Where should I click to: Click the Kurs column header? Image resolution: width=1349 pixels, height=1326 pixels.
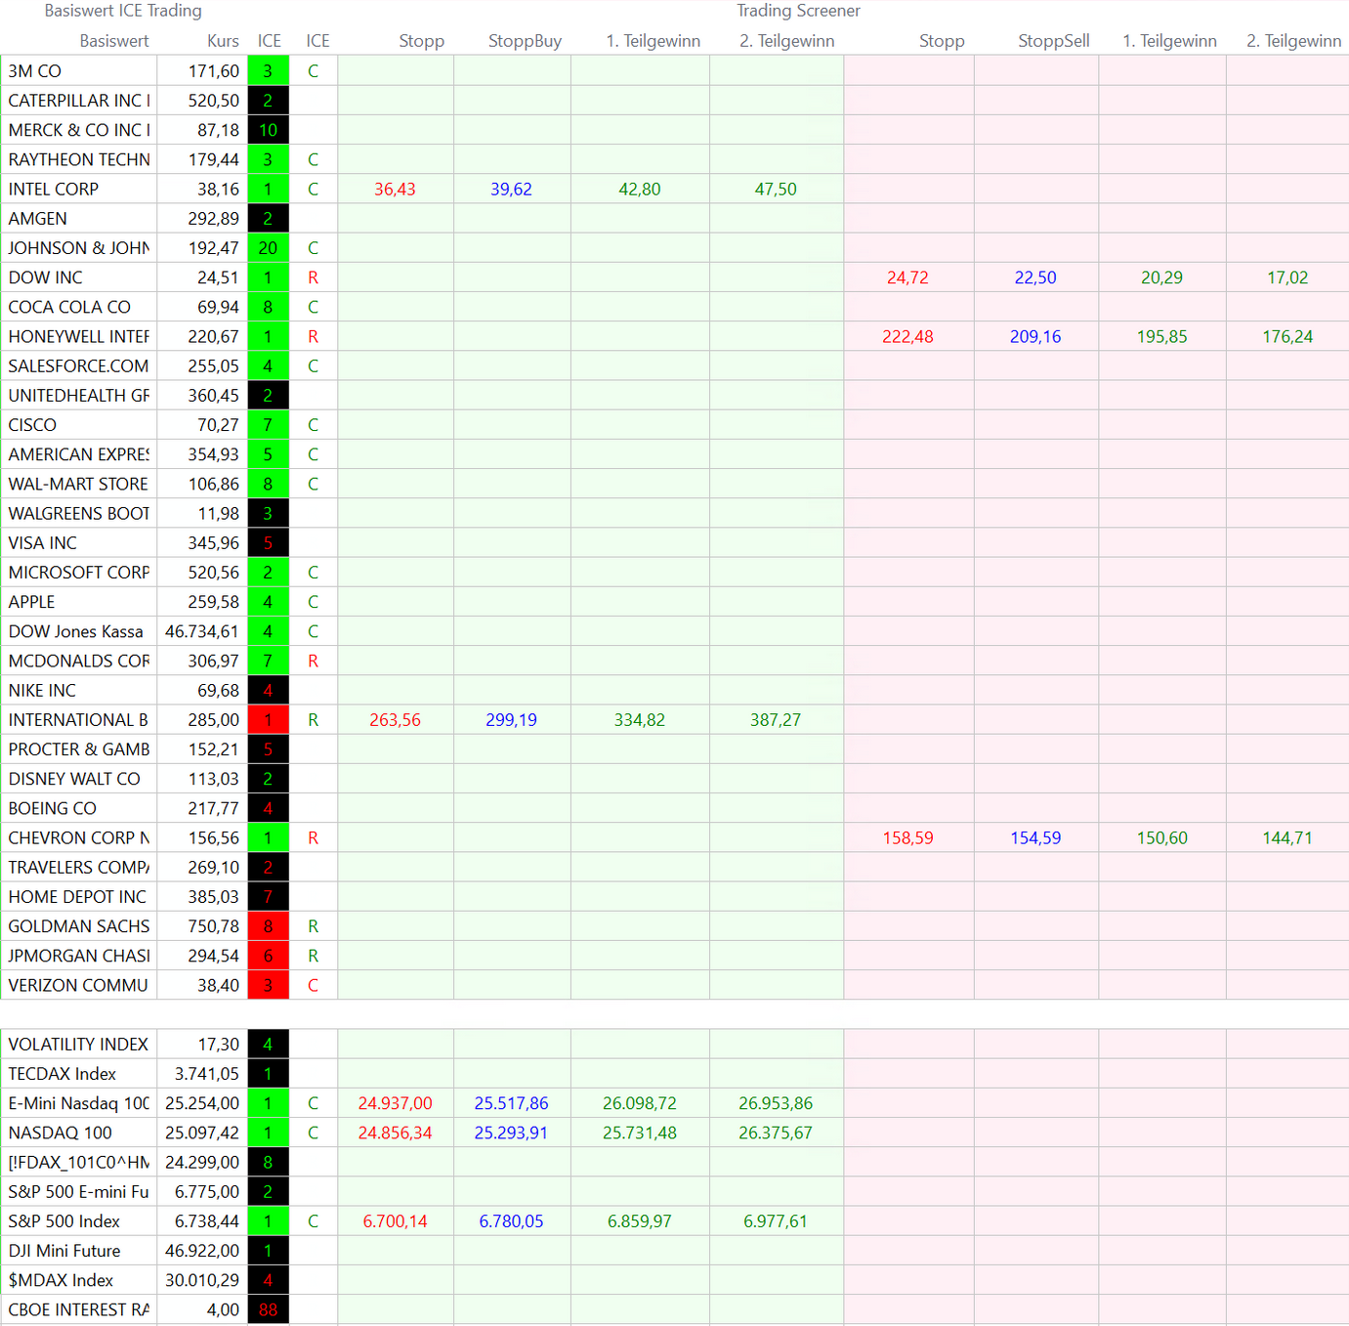223,41
